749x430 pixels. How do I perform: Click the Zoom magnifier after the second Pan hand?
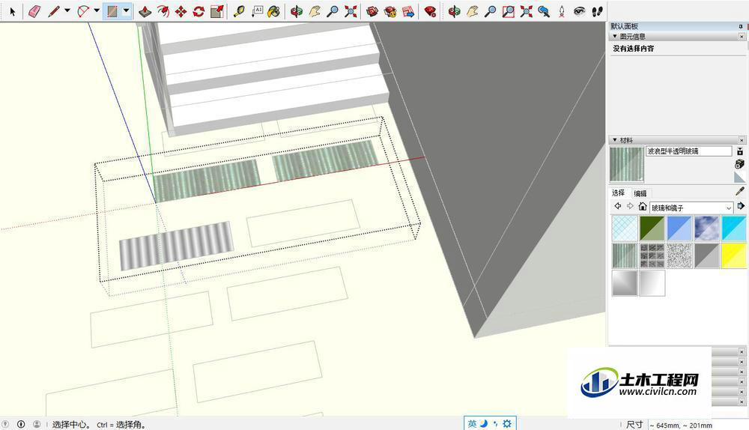tap(490, 11)
